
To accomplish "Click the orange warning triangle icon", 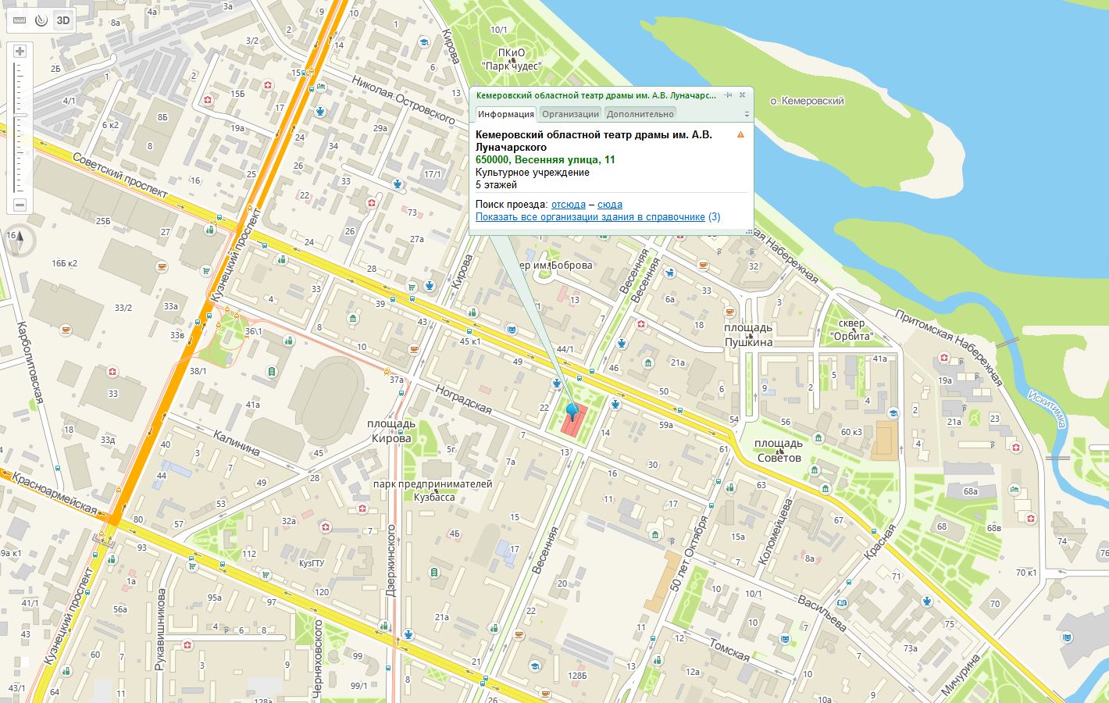I will coord(740,135).
